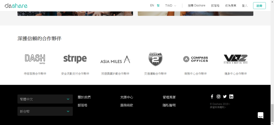The image size is (274, 125).
Task: Open the Twitter icon in footer
Action: click(225, 97)
